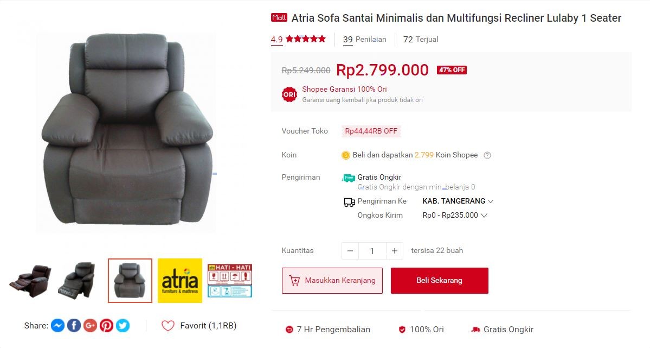
Task: Decrease quantity with the minus button
Action: coord(350,251)
